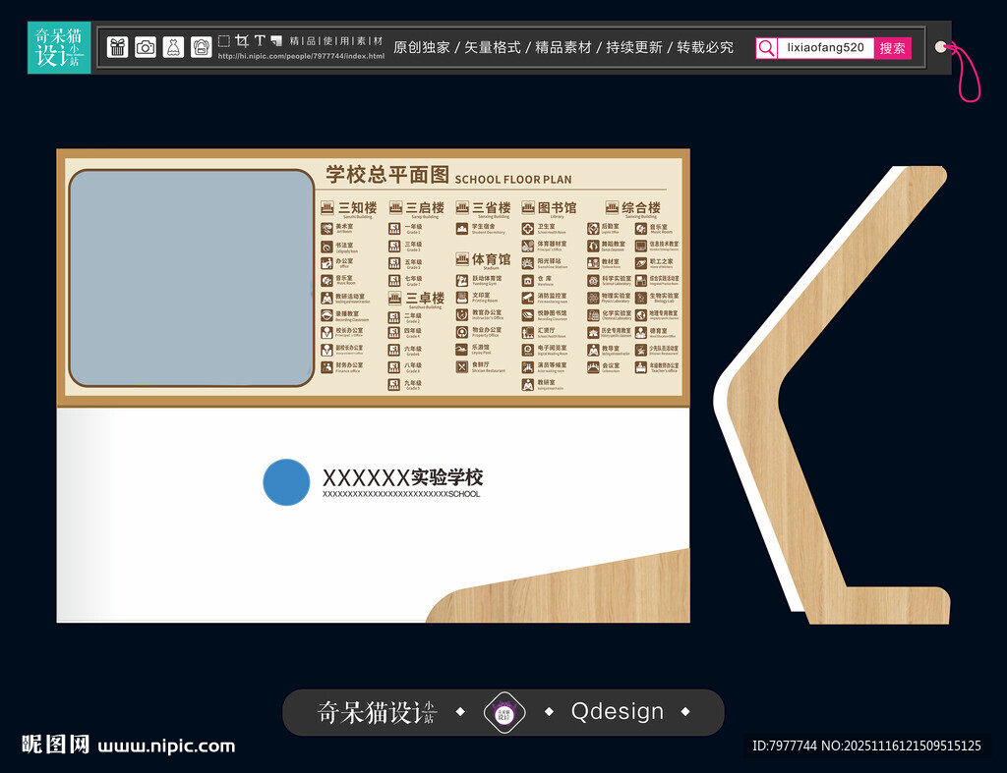Click the 化学实验室 label
Screen dimensions: 1007x773
pyautogui.click(x=617, y=313)
